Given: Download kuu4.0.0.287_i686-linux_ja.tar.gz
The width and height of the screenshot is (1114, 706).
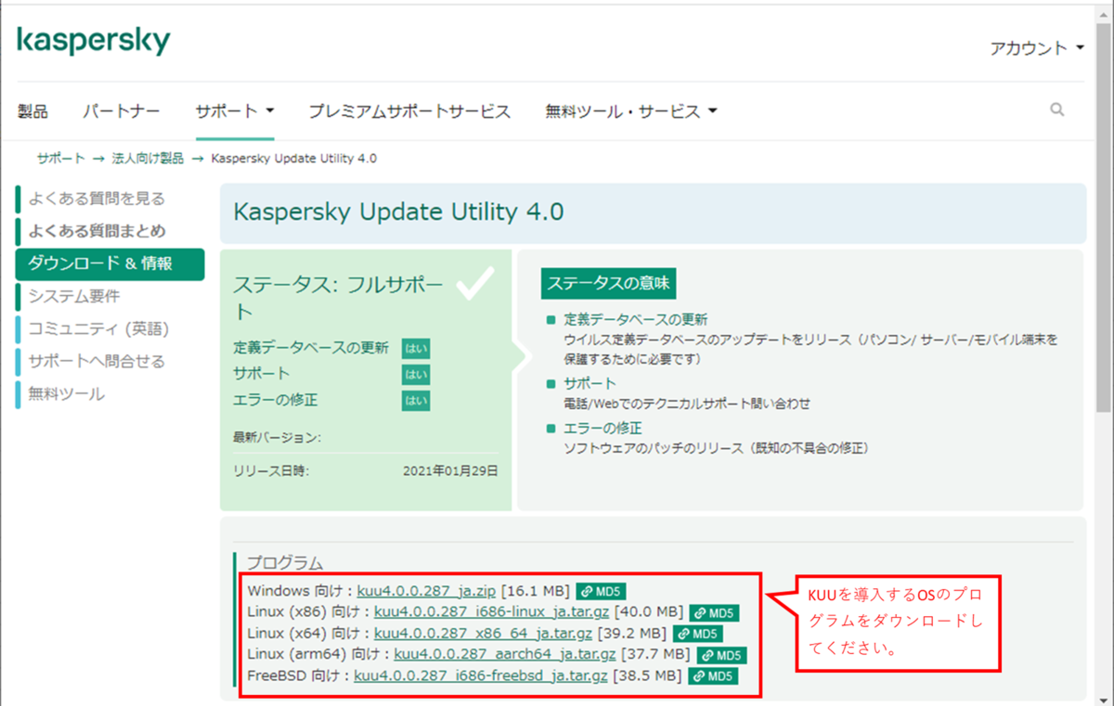Looking at the screenshot, I should (x=492, y=612).
